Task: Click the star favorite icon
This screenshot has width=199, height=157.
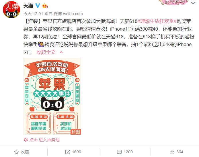Action: coord(16,152)
